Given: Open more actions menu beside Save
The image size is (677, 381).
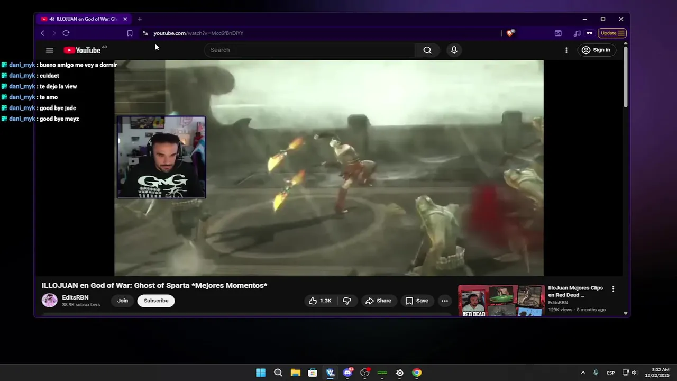Looking at the screenshot, I should click(x=445, y=301).
